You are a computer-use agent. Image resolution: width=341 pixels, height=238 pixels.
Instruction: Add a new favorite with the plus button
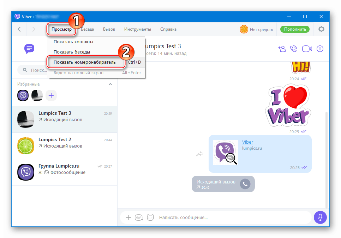(x=51, y=95)
